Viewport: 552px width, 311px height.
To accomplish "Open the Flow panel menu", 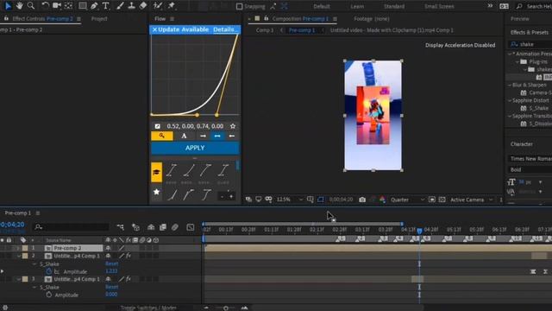I will pyautogui.click(x=172, y=19).
